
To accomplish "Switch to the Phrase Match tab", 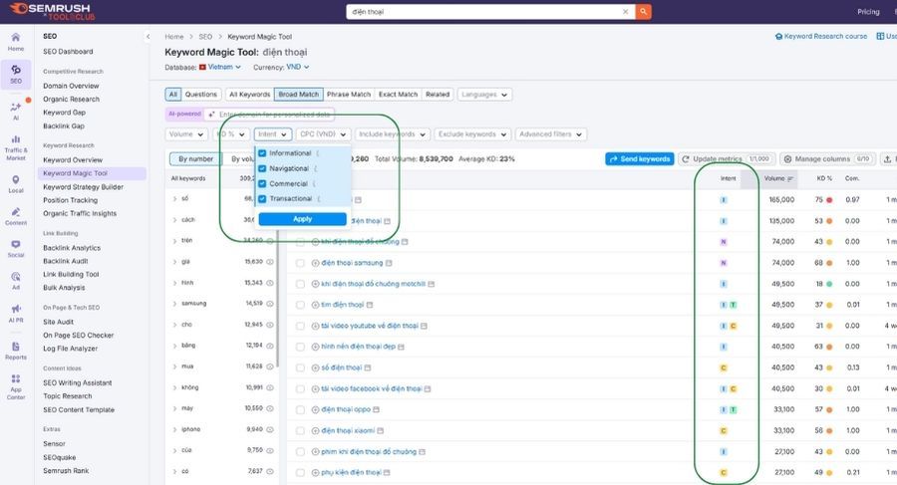I will pos(349,95).
